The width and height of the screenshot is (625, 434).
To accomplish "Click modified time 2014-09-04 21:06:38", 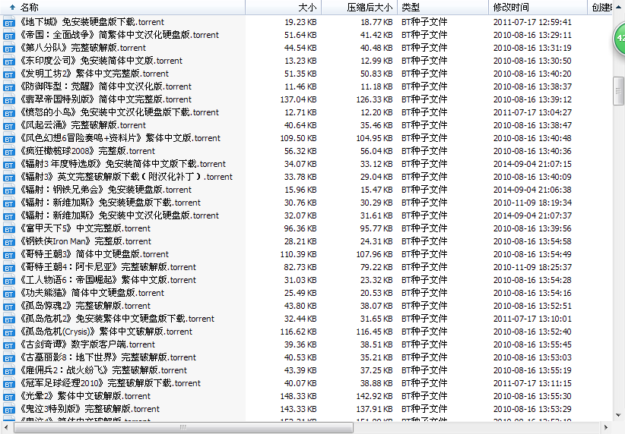I will [532, 190].
